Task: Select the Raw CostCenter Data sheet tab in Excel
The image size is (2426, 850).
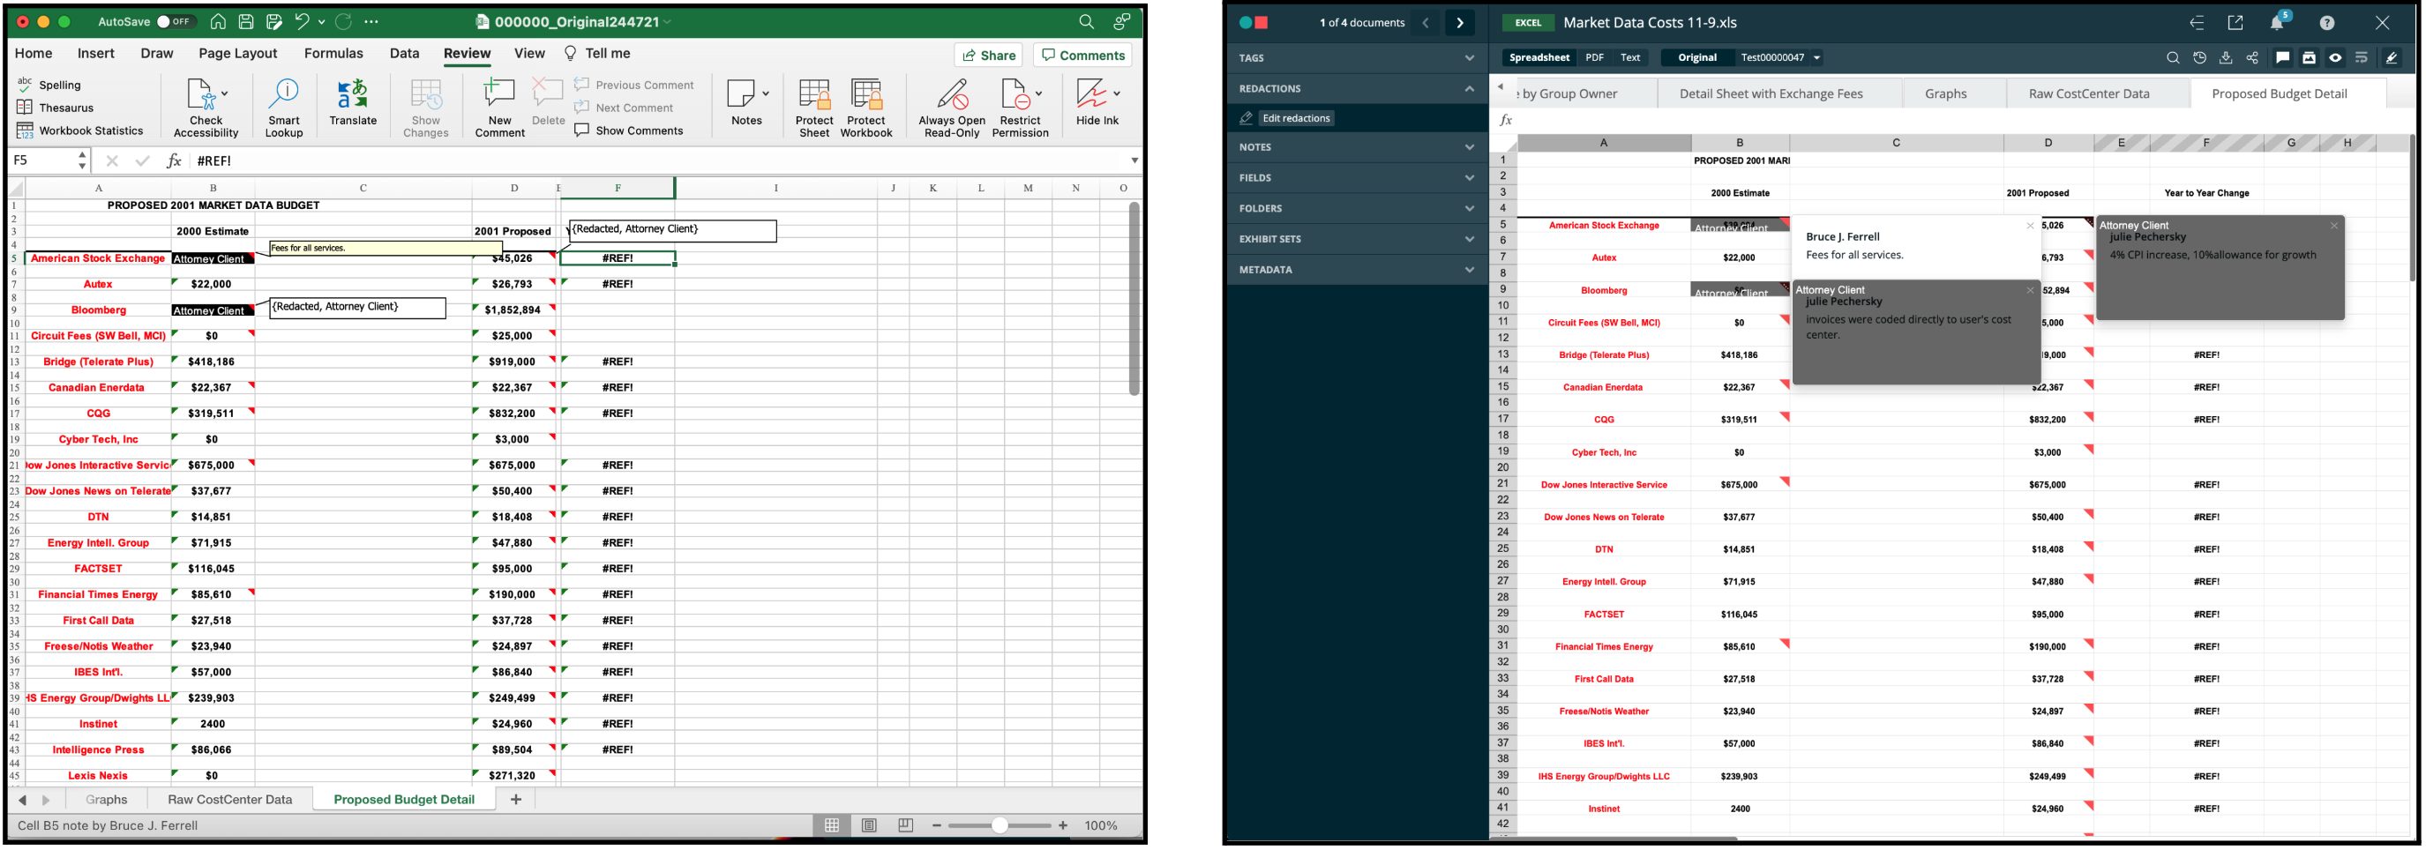Action: [229, 800]
